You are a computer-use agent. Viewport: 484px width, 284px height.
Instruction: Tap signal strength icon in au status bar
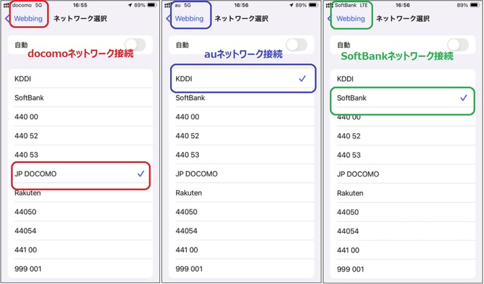tap(167, 5)
